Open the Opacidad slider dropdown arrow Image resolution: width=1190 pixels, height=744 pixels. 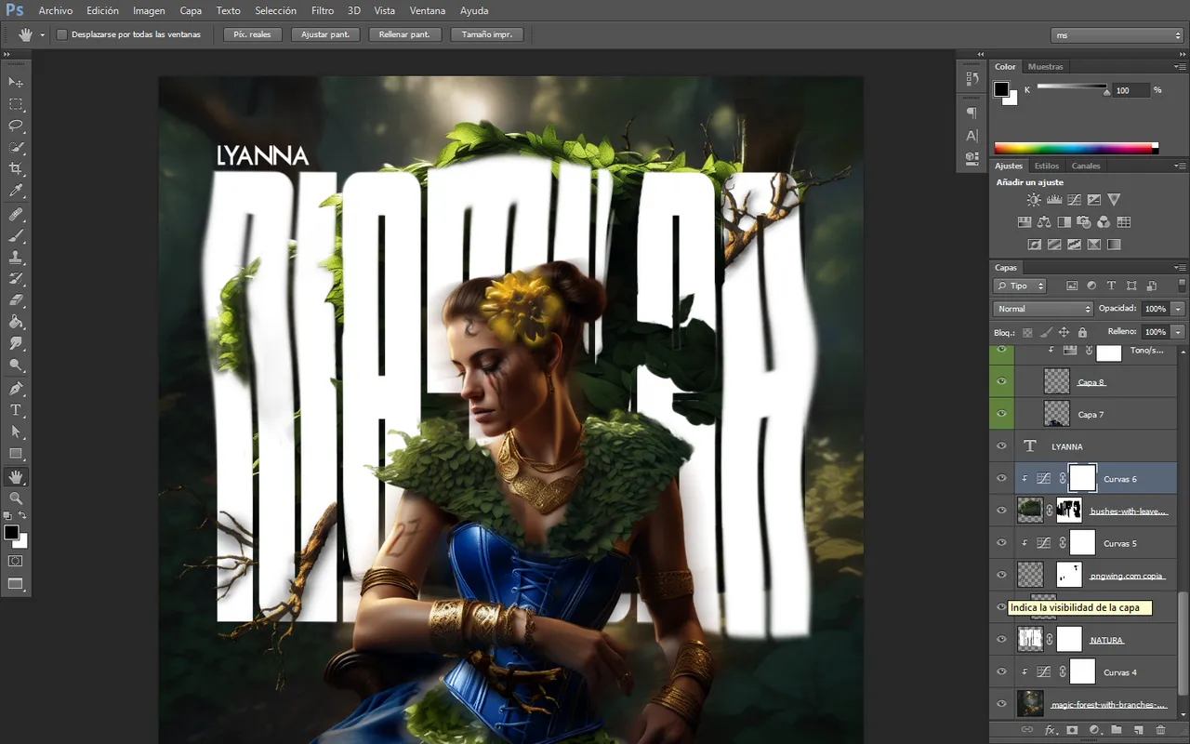click(1179, 309)
